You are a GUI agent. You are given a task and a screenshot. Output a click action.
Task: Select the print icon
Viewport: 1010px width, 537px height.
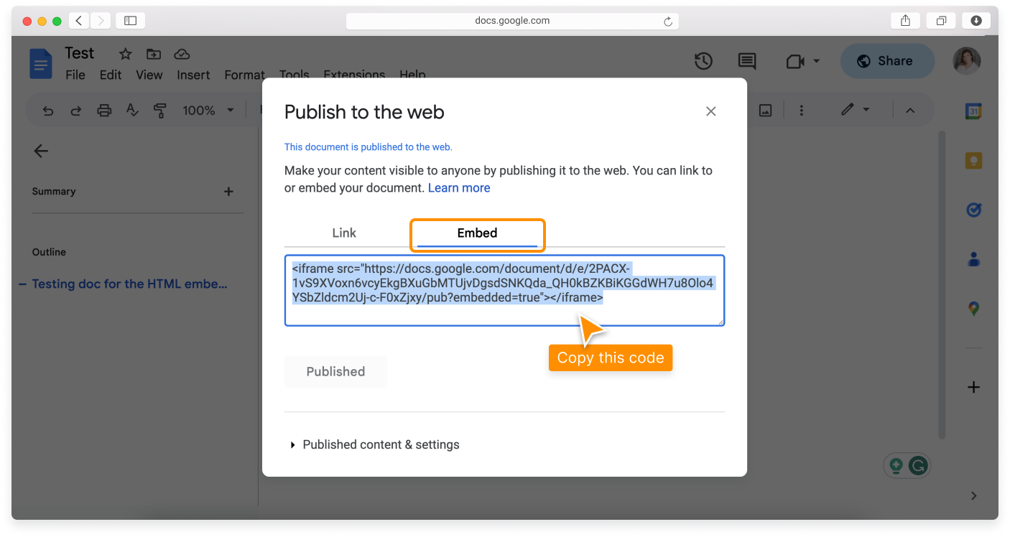tap(104, 110)
